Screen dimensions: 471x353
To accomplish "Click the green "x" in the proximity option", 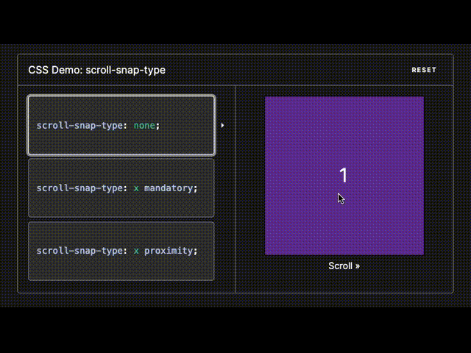I will (x=136, y=251).
